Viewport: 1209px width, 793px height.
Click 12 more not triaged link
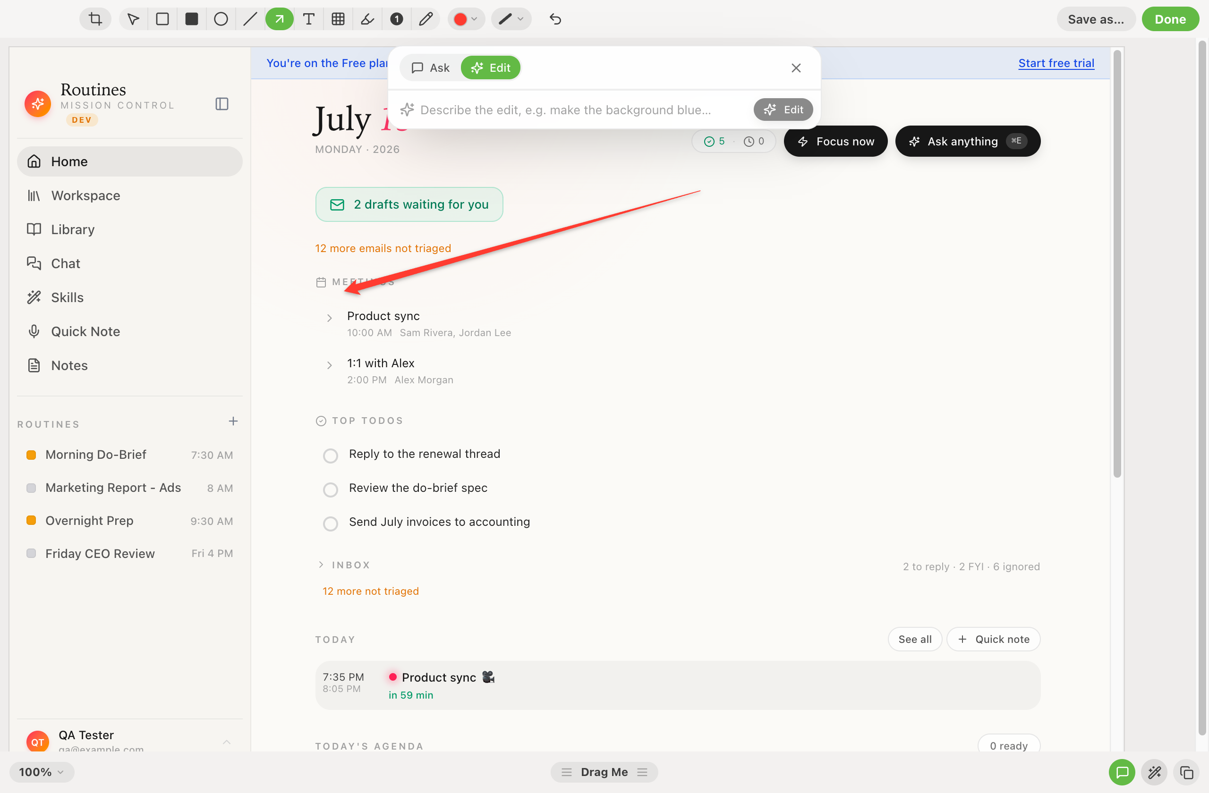point(371,591)
